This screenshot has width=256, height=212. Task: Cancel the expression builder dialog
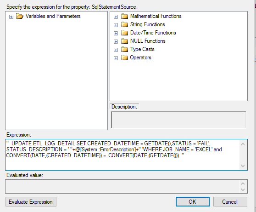230,202
